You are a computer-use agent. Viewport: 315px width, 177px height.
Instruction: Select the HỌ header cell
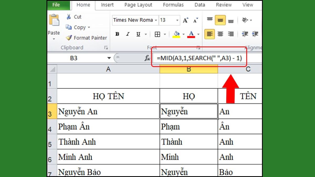click(x=189, y=96)
